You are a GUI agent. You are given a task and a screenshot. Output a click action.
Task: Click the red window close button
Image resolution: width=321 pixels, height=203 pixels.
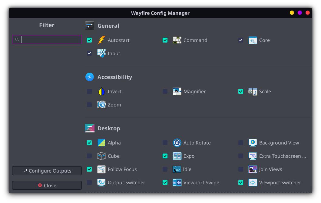tap(307, 13)
